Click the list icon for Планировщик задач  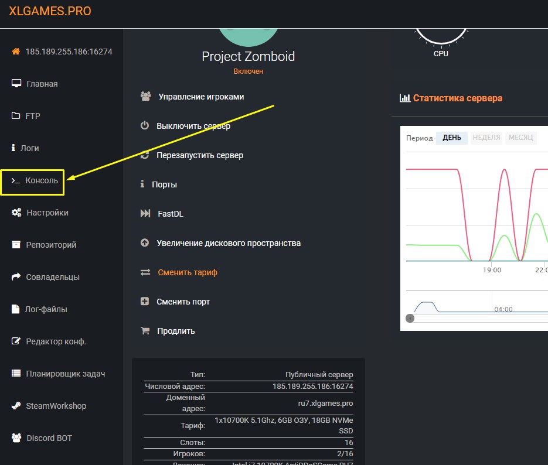coord(16,373)
